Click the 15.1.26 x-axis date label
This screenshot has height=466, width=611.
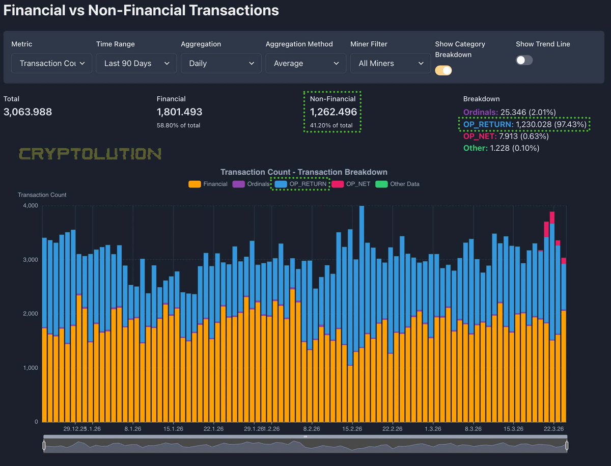pos(173,429)
